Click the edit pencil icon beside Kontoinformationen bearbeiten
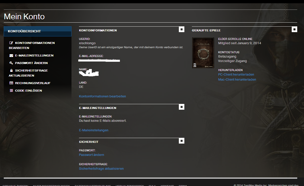The image size is (304, 186). 11,43
